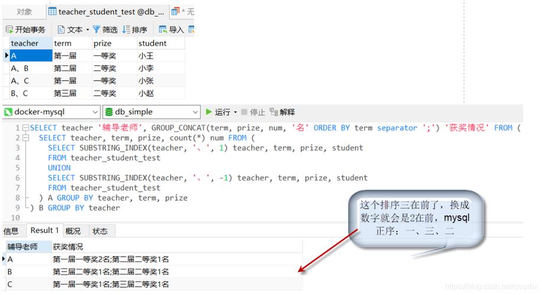Click student cell 小李

(x=161, y=68)
